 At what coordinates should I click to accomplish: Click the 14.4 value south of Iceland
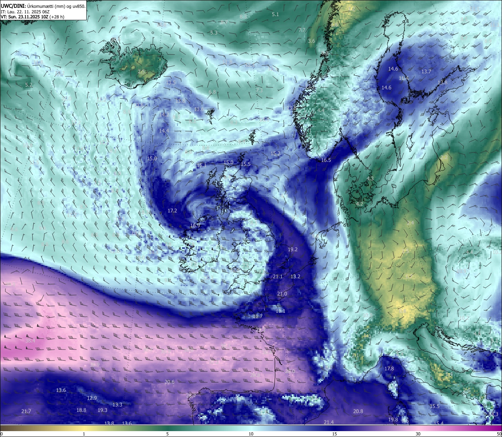coord(164,131)
